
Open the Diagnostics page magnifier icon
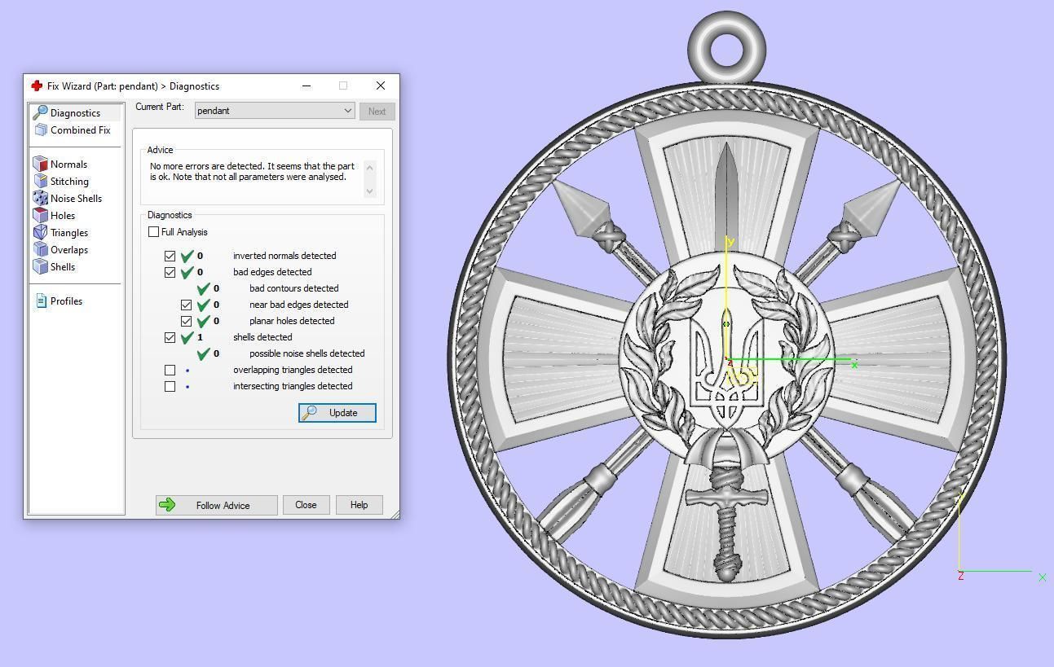[40, 112]
